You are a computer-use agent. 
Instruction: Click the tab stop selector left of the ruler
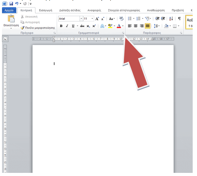pyautogui.click(x=5, y=39)
